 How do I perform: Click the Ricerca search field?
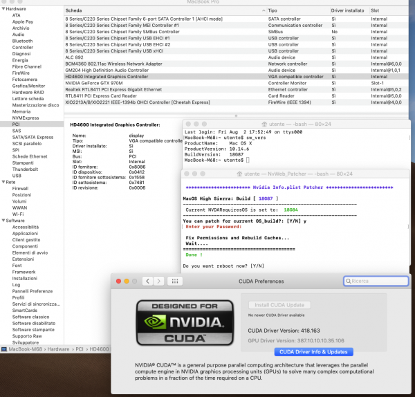[x=376, y=281]
